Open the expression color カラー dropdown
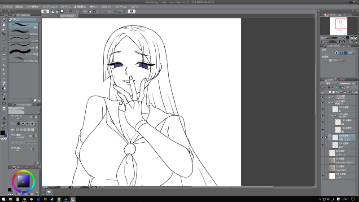This screenshot has height=202, width=359. [334, 61]
